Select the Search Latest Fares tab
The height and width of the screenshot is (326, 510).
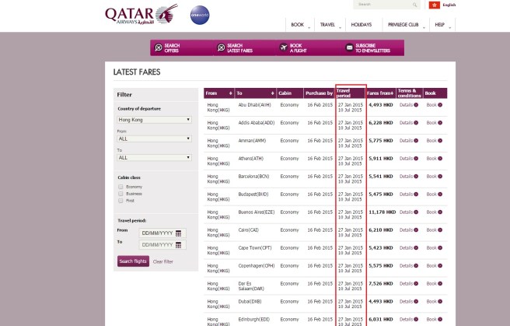(x=244, y=47)
